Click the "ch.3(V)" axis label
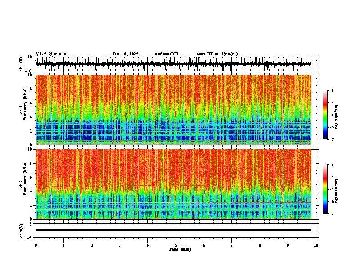356x275 pixels. (x=22, y=231)
